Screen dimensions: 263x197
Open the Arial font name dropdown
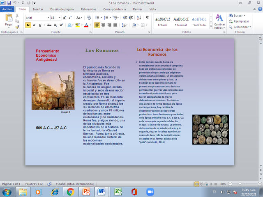[x=48, y=18]
